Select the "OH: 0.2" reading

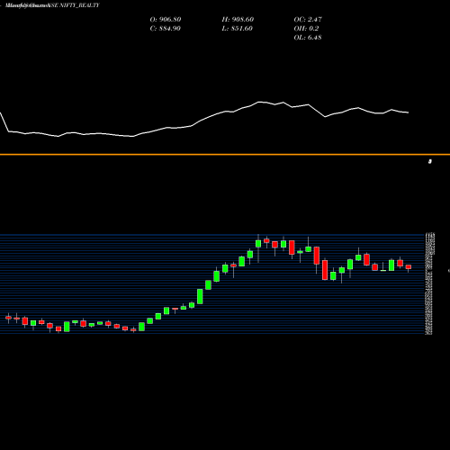pyautogui.click(x=306, y=29)
